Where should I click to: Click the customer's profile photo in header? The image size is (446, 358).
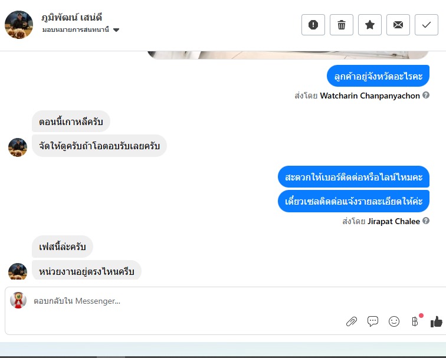coord(19,25)
